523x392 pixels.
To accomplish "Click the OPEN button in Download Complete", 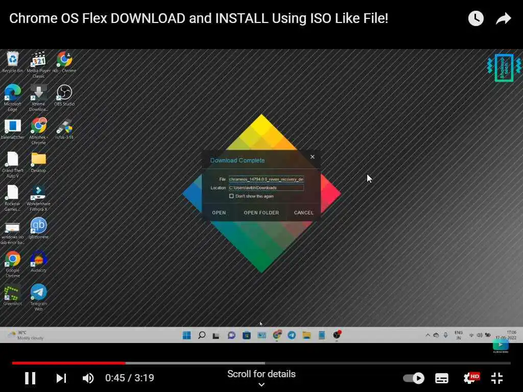I will click(x=219, y=213).
